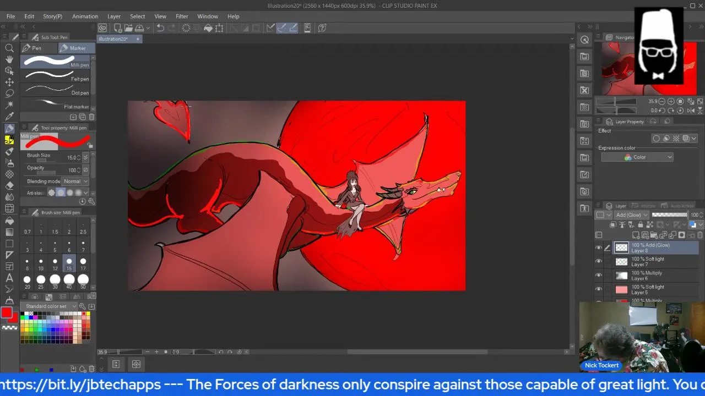Image resolution: width=705 pixels, height=396 pixels.
Task: Expand Brush Size dynamics button
Action: (85, 157)
